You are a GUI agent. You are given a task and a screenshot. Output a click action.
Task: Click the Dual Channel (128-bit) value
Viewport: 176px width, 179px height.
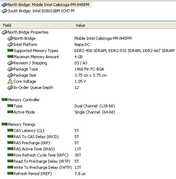pos(95,106)
